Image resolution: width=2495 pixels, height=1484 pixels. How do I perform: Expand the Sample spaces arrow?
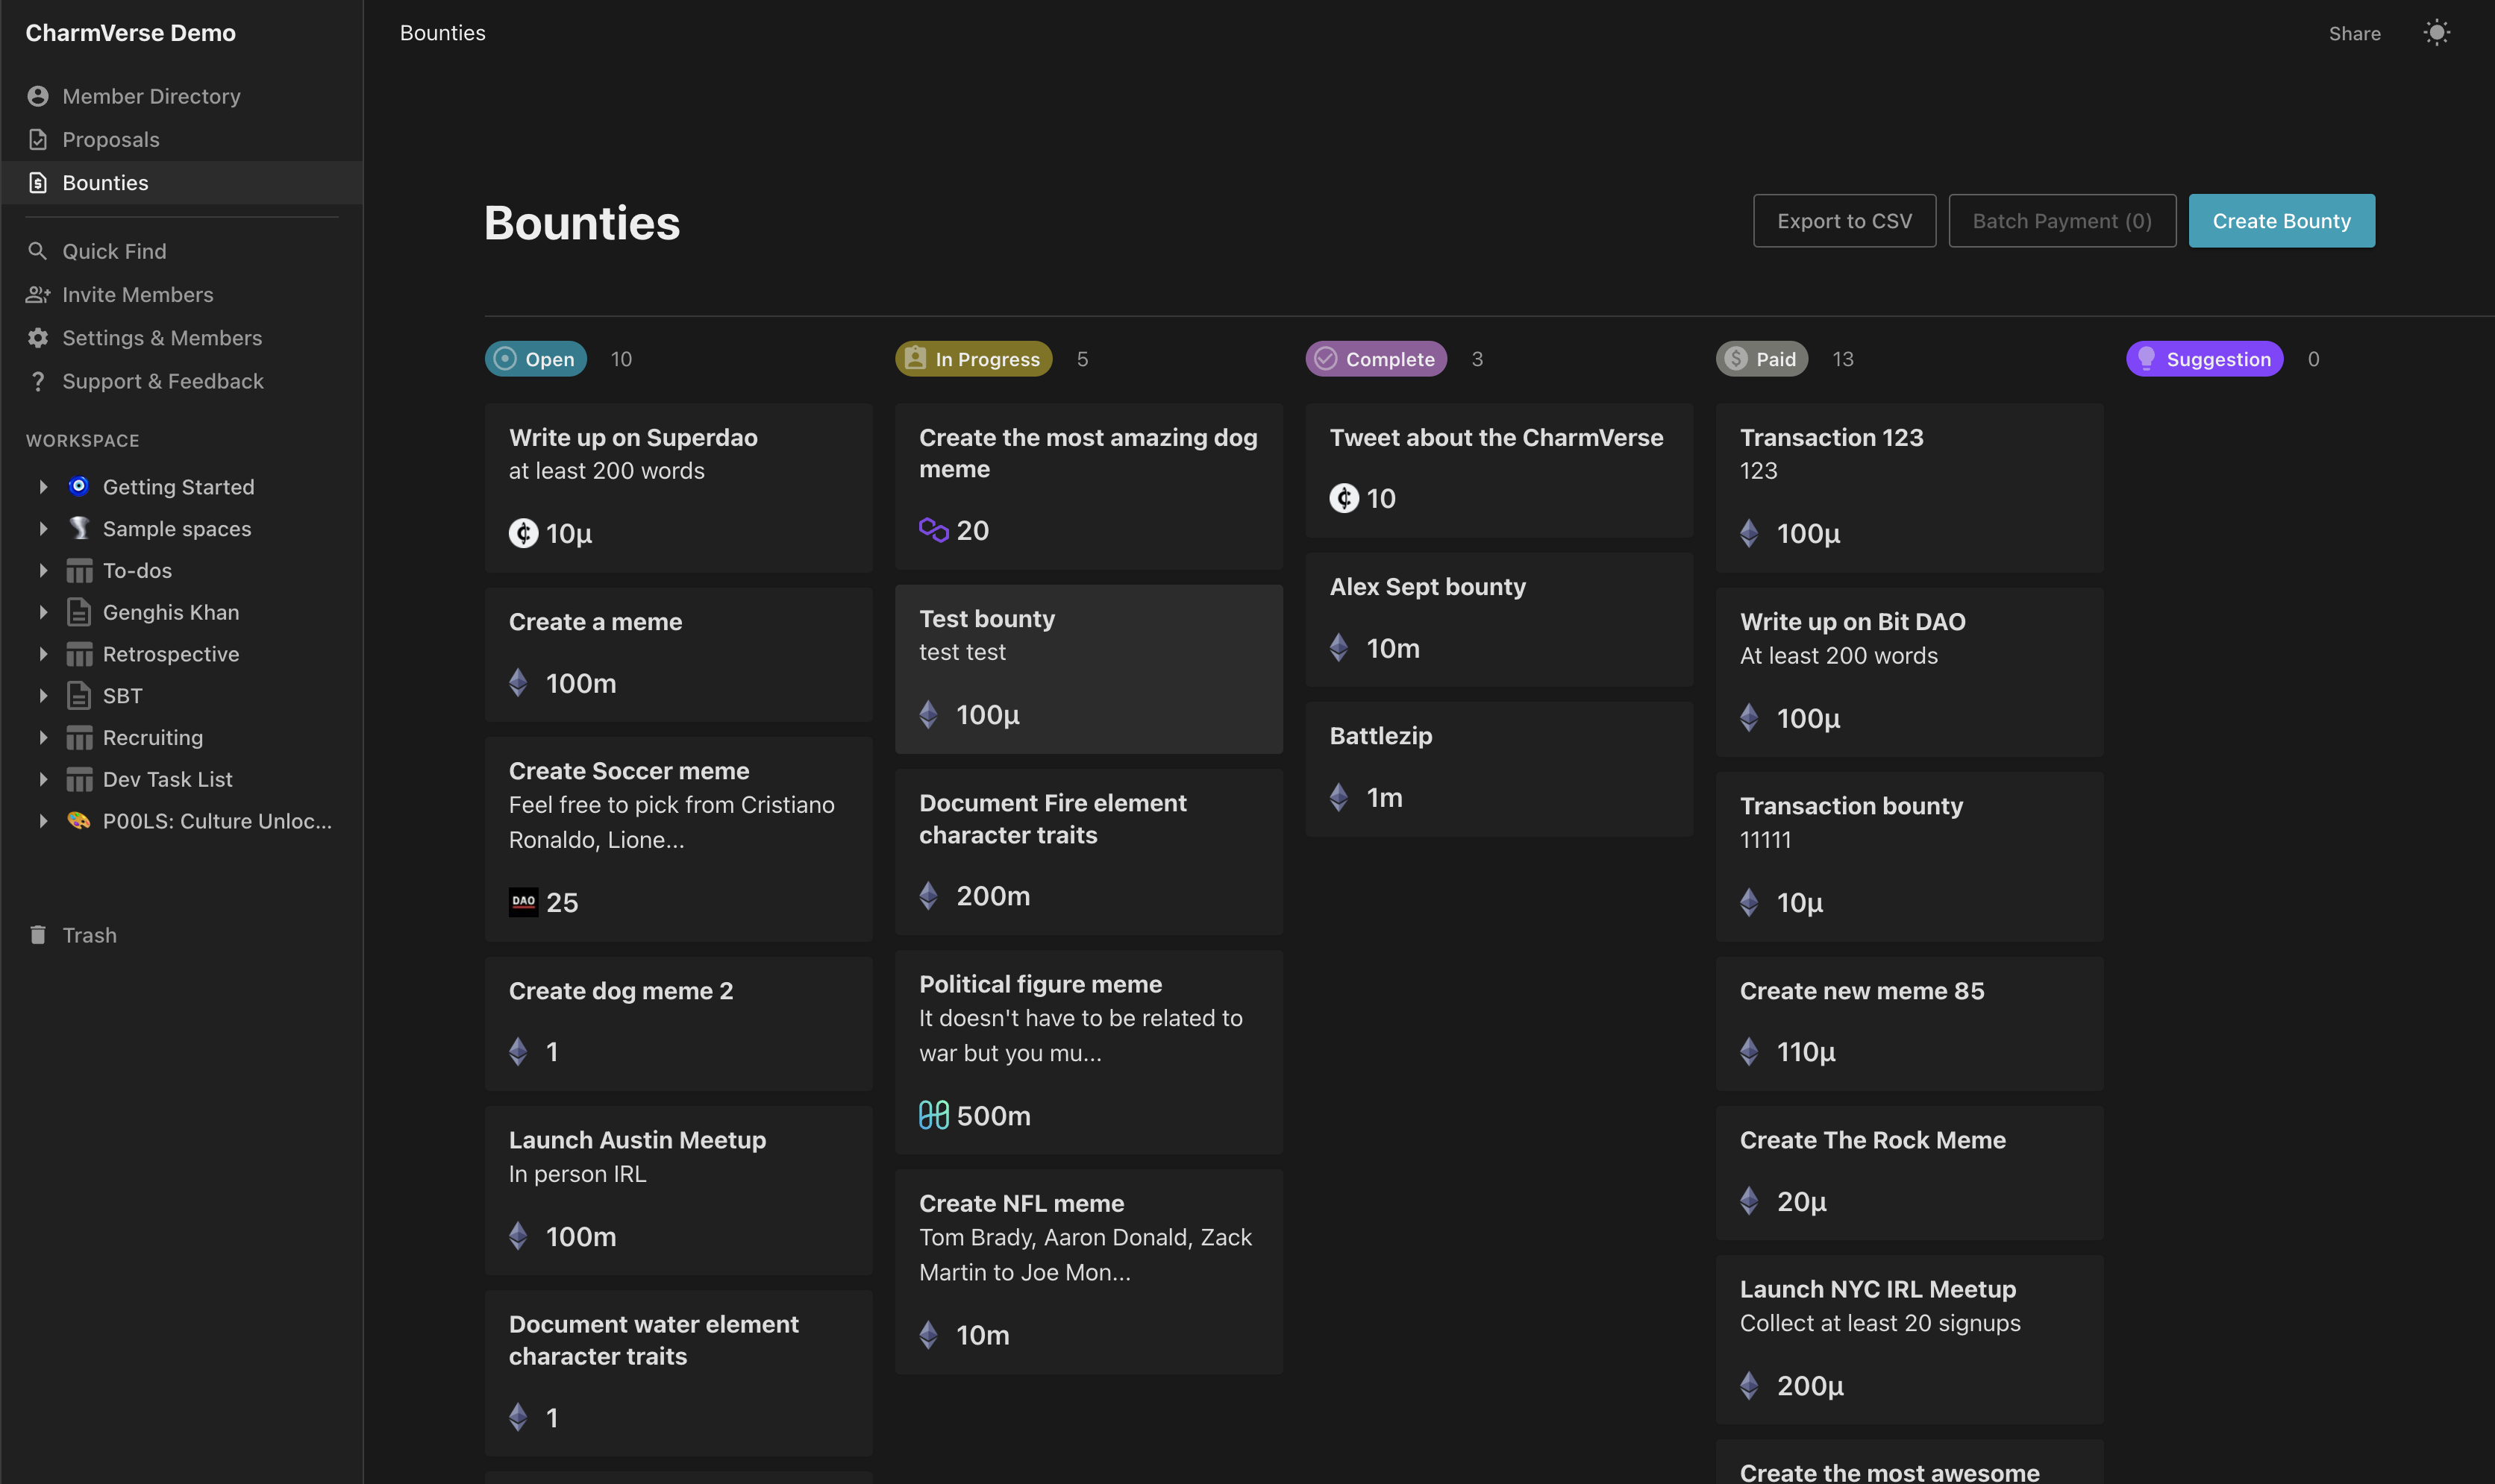point(43,529)
